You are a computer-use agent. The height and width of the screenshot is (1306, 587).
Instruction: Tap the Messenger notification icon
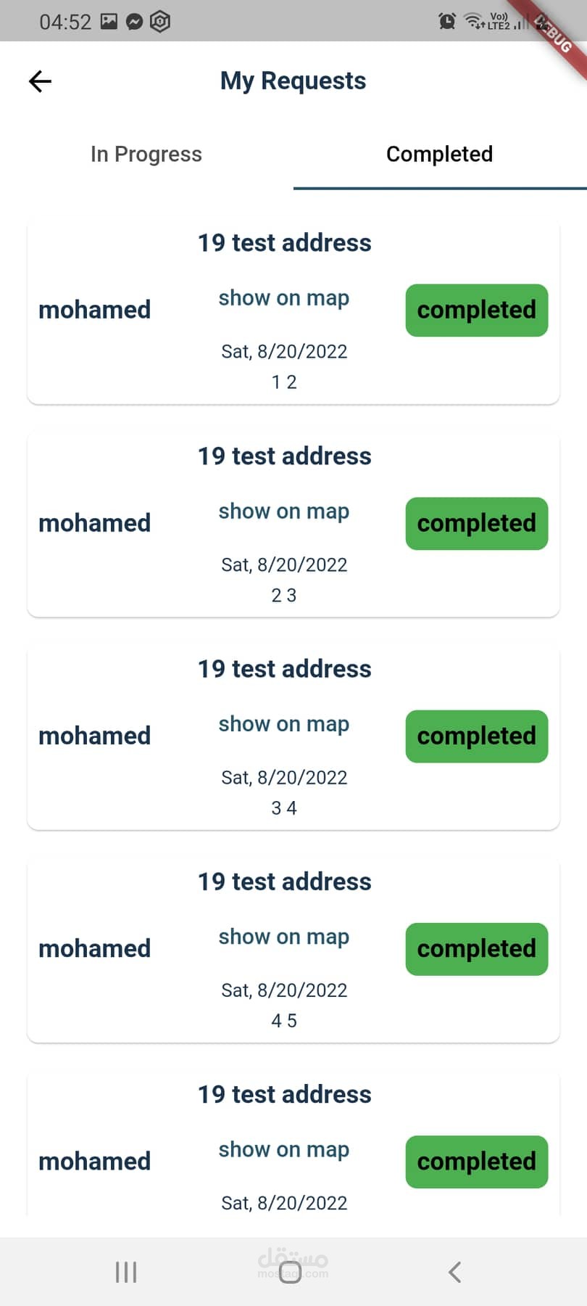tap(134, 22)
